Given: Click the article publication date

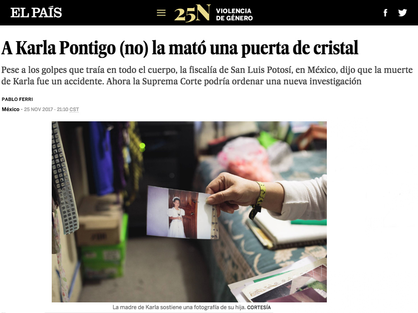Looking at the screenshot, I should [38, 109].
